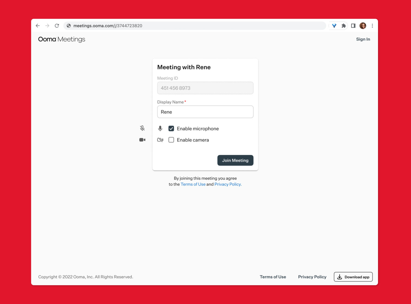411x304 pixels.
Task: Click the blue extension icon in toolbar
Action: (x=334, y=26)
